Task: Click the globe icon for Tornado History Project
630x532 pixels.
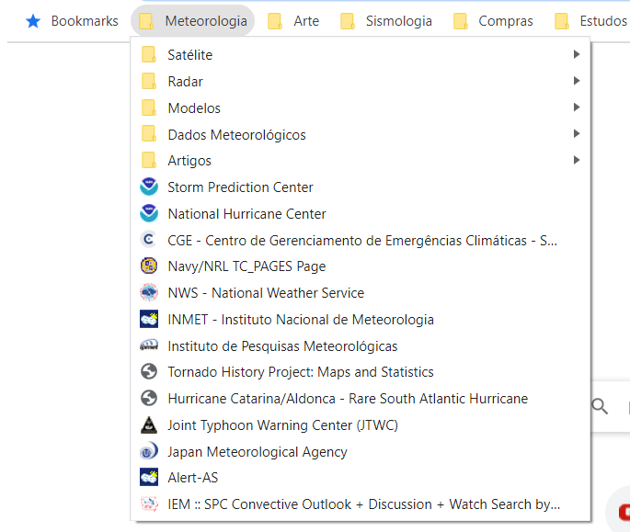Action: [149, 371]
